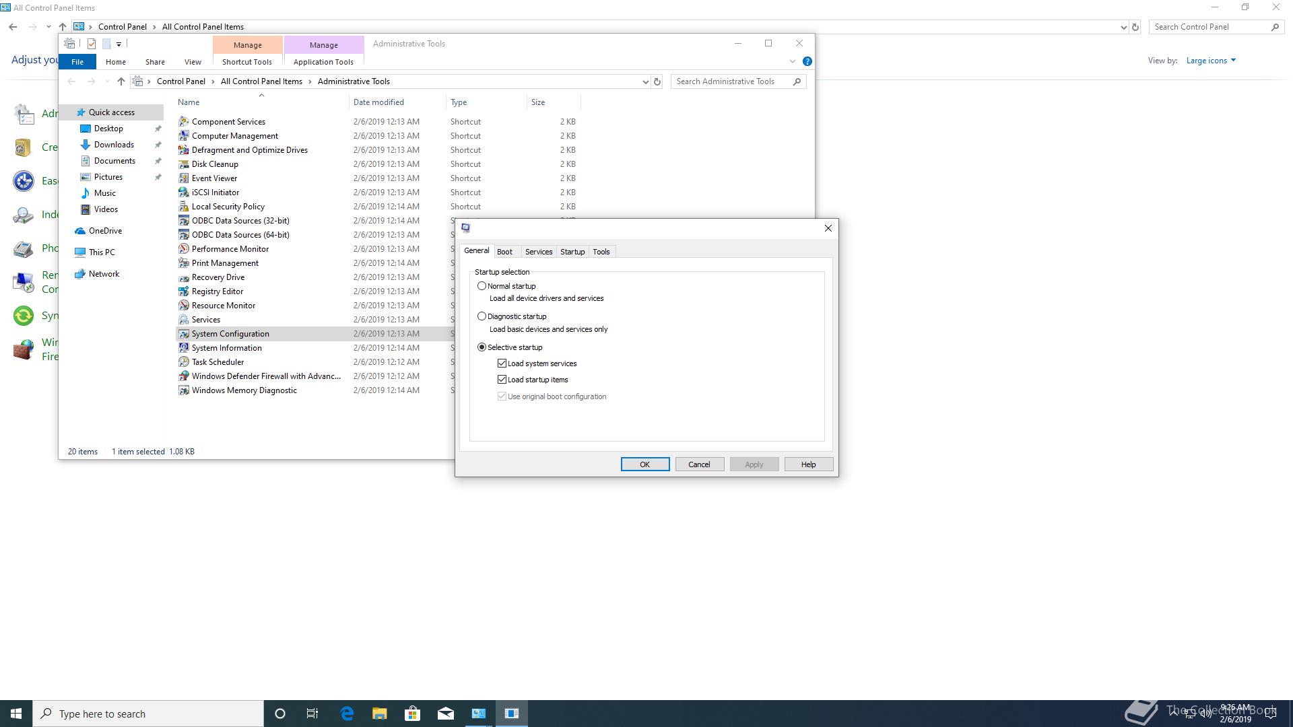Click OK in System Configuration
Viewport: 1293px width, 727px height.
(x=645, y=464)
